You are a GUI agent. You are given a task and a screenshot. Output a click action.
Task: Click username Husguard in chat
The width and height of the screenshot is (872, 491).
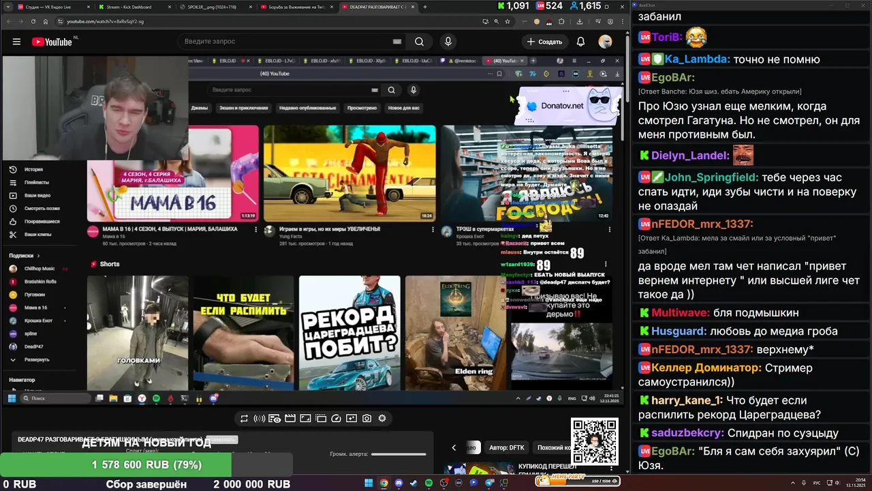click(679, 331)
